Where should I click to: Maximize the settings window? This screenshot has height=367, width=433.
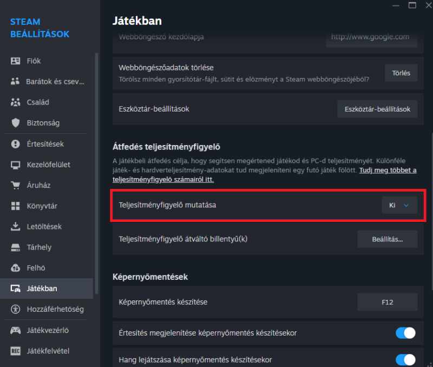(x=412, y=5)
